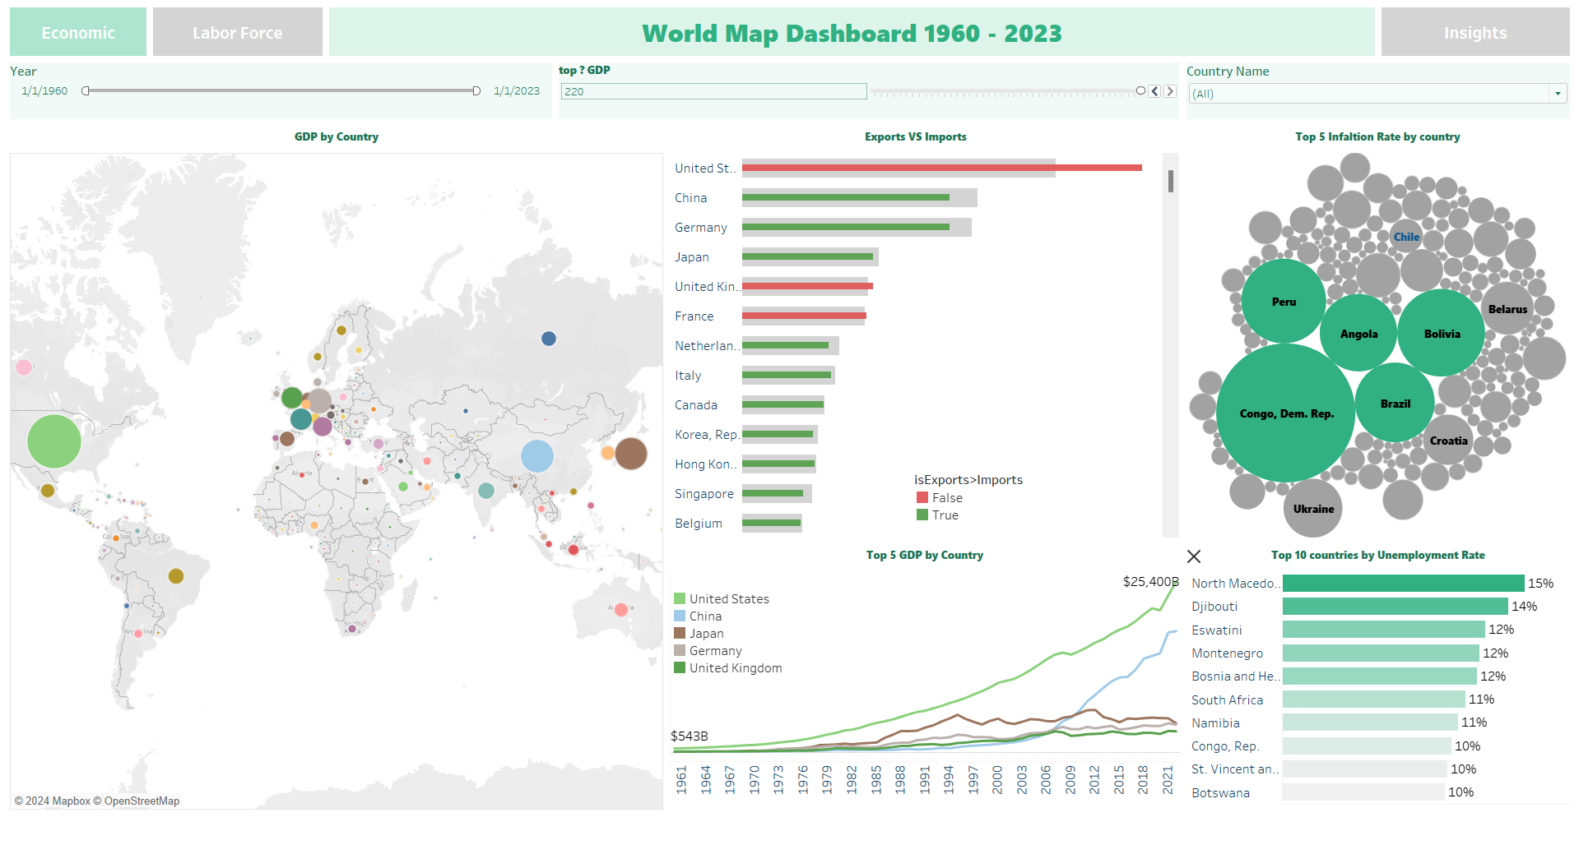Toggle the True legend item in isExports>Imports
This screenshot has width=1579, height=854.
944,515
